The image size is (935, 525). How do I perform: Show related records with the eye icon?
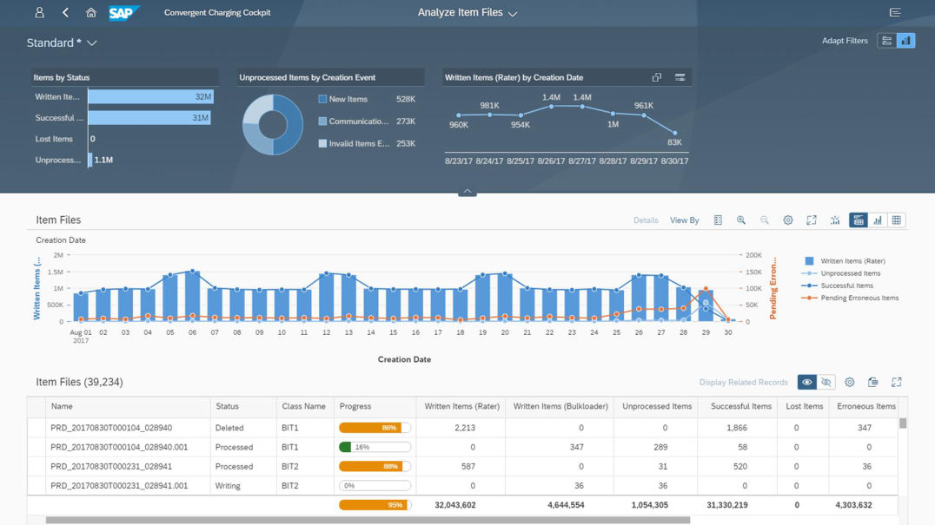pos(806,382)
